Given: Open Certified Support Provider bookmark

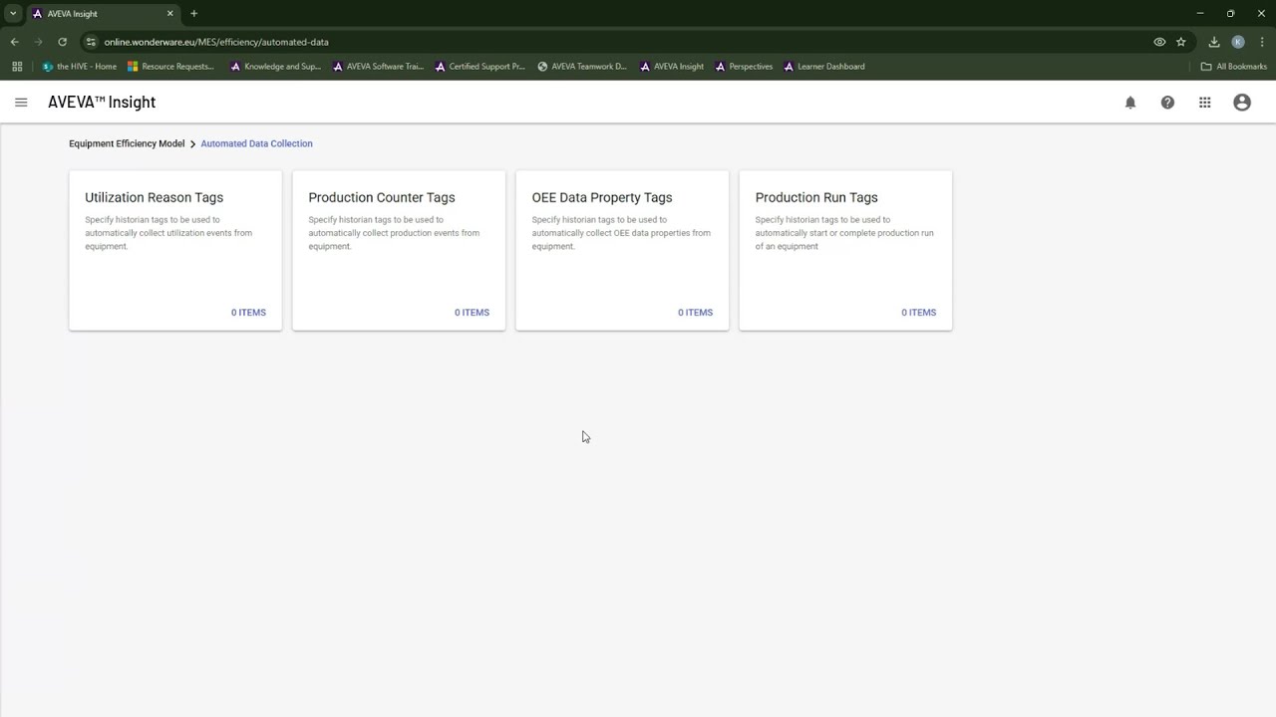Looking at the screenshot, I should [480, 67].
